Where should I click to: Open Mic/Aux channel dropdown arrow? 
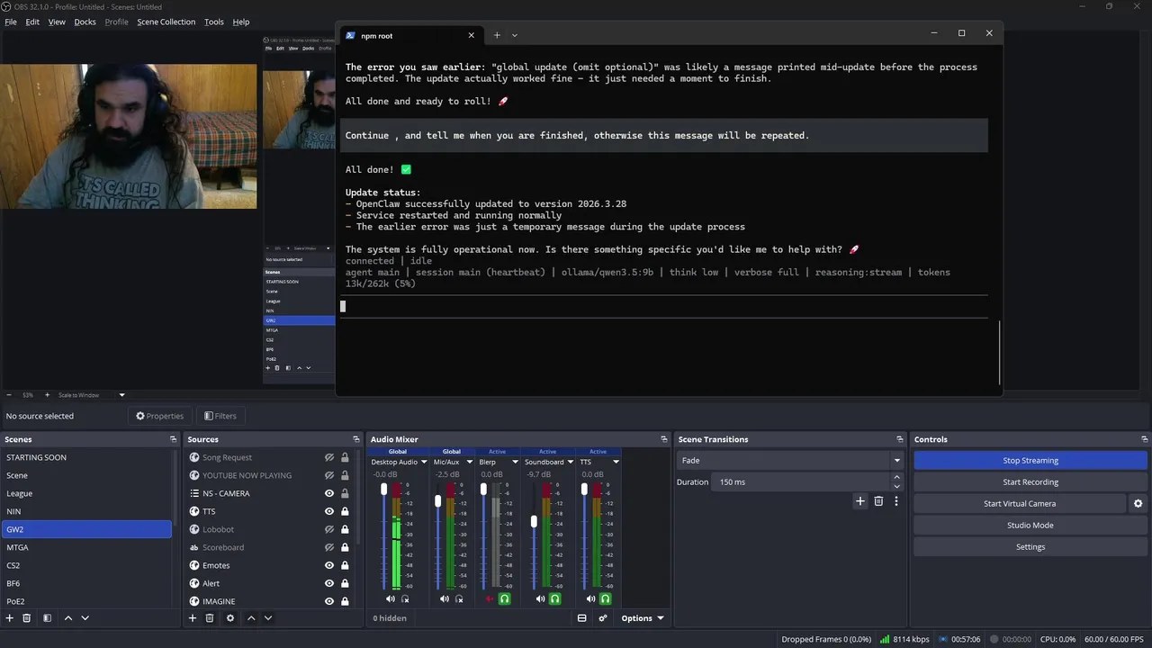coord(469,463)
